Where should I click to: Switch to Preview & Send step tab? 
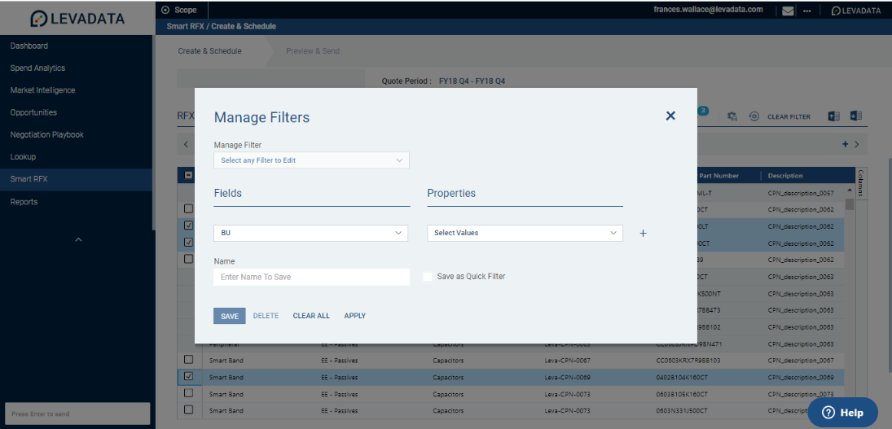point(312,51)
